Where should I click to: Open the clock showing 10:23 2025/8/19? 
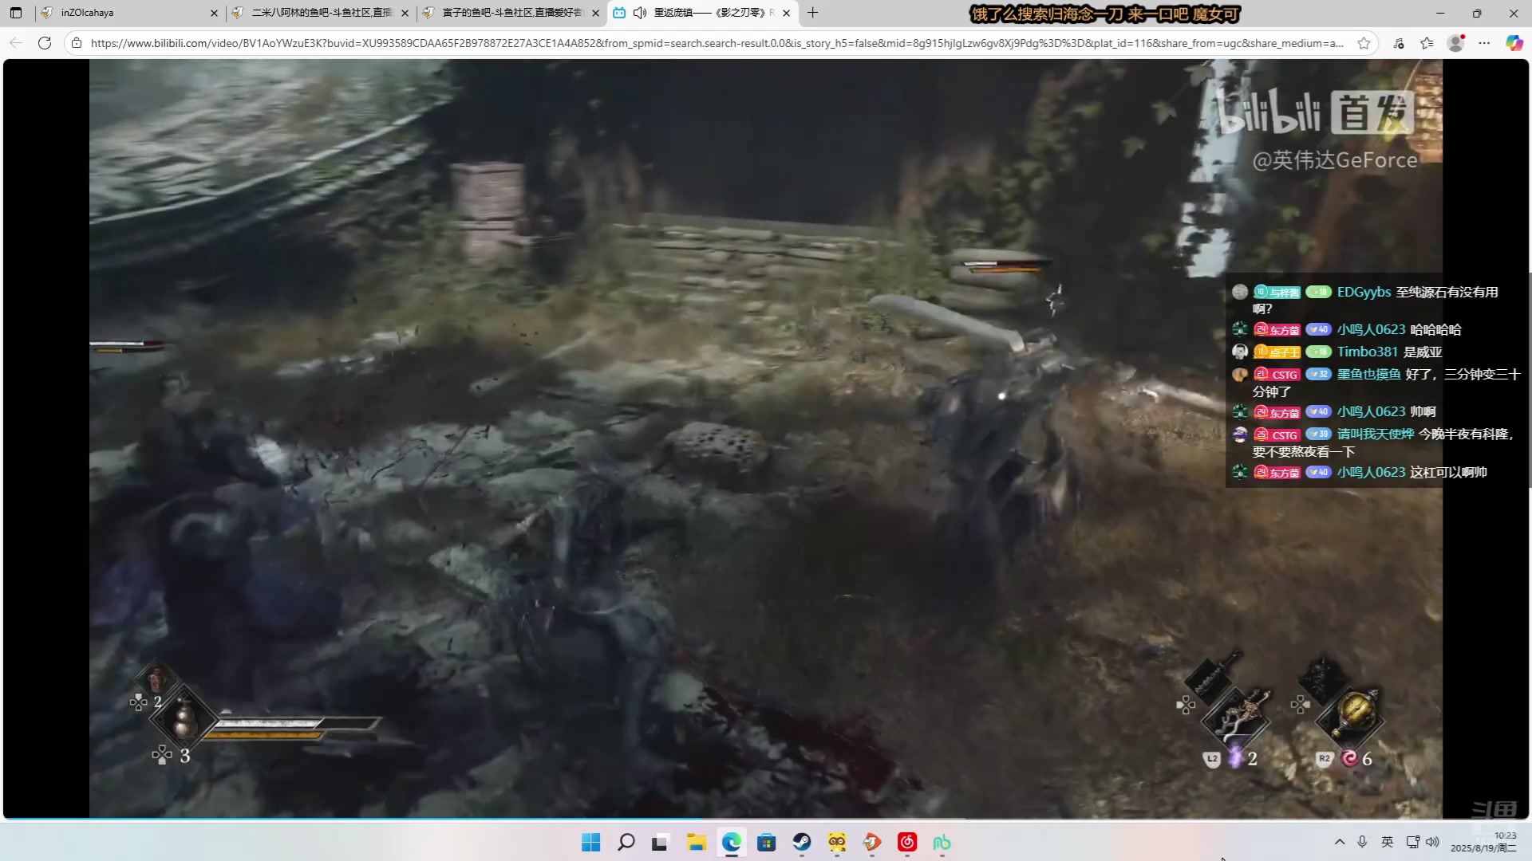coord(1483,842)
